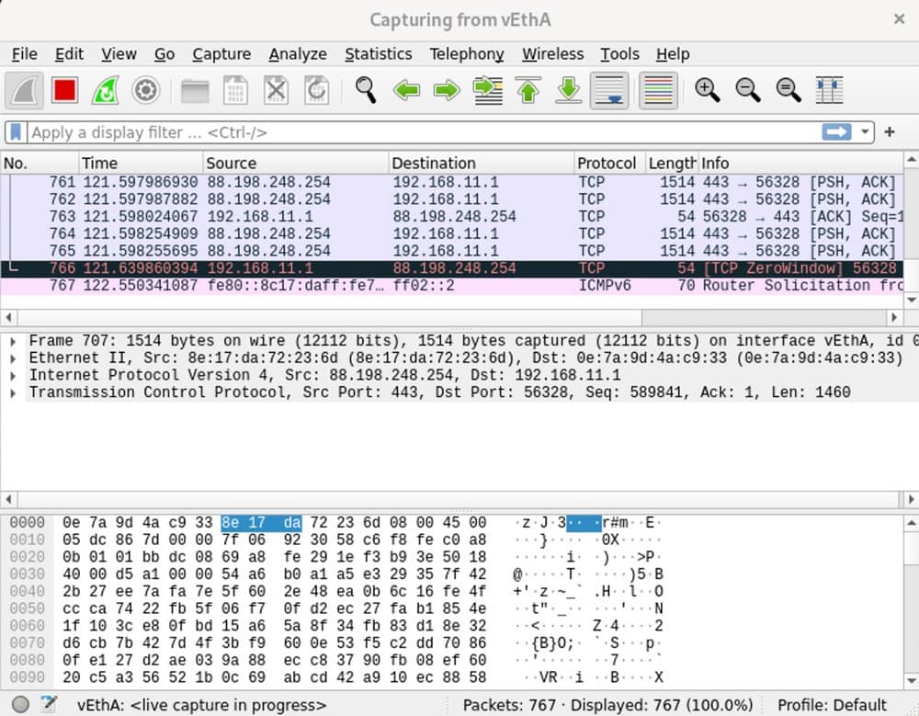The image size is (919, 716).
Task: Toggle automatic scrolling during live capture
Action: [x=609, y=90]
